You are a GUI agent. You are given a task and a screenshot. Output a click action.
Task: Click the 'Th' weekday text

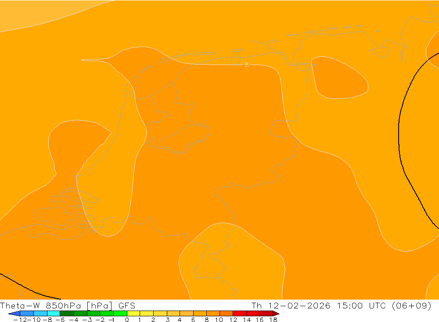[x=256, y=305]
